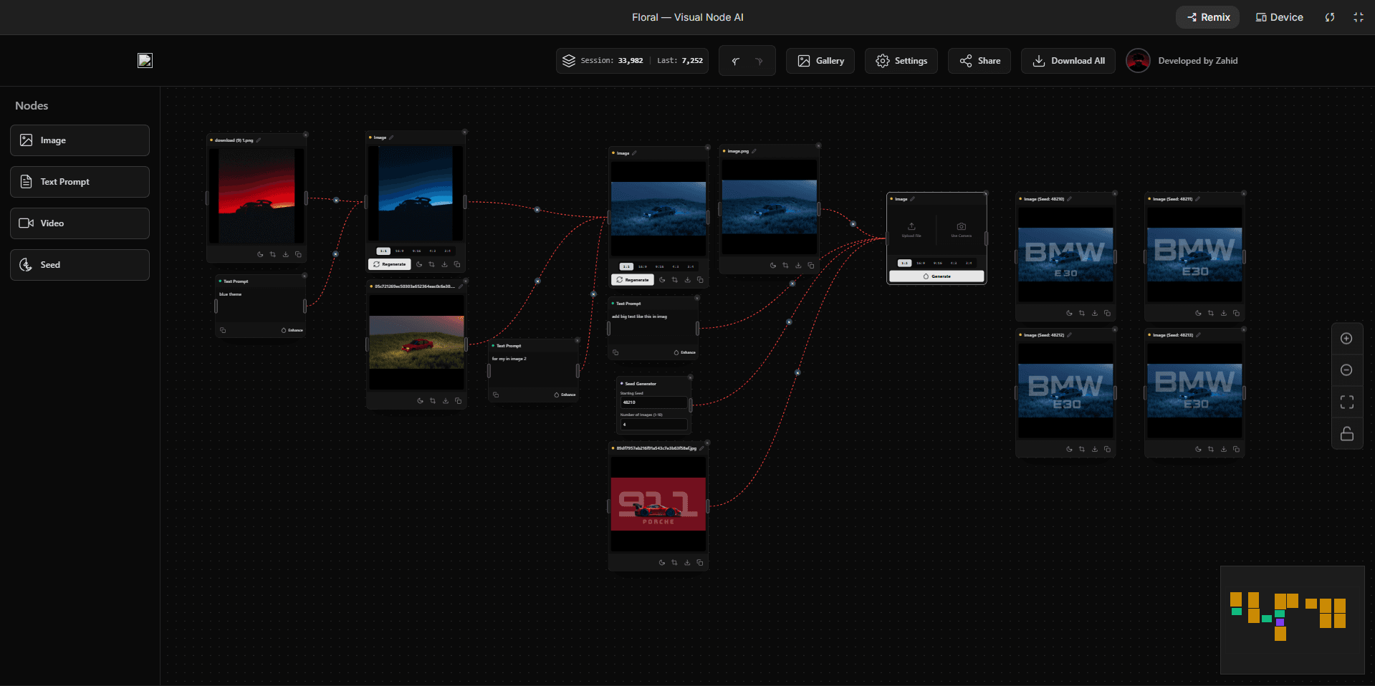Click the copy icon on the 'for my in image 2' Text Prompt
This screenshot has height=686, width=1375.
[x=496, y=395]
